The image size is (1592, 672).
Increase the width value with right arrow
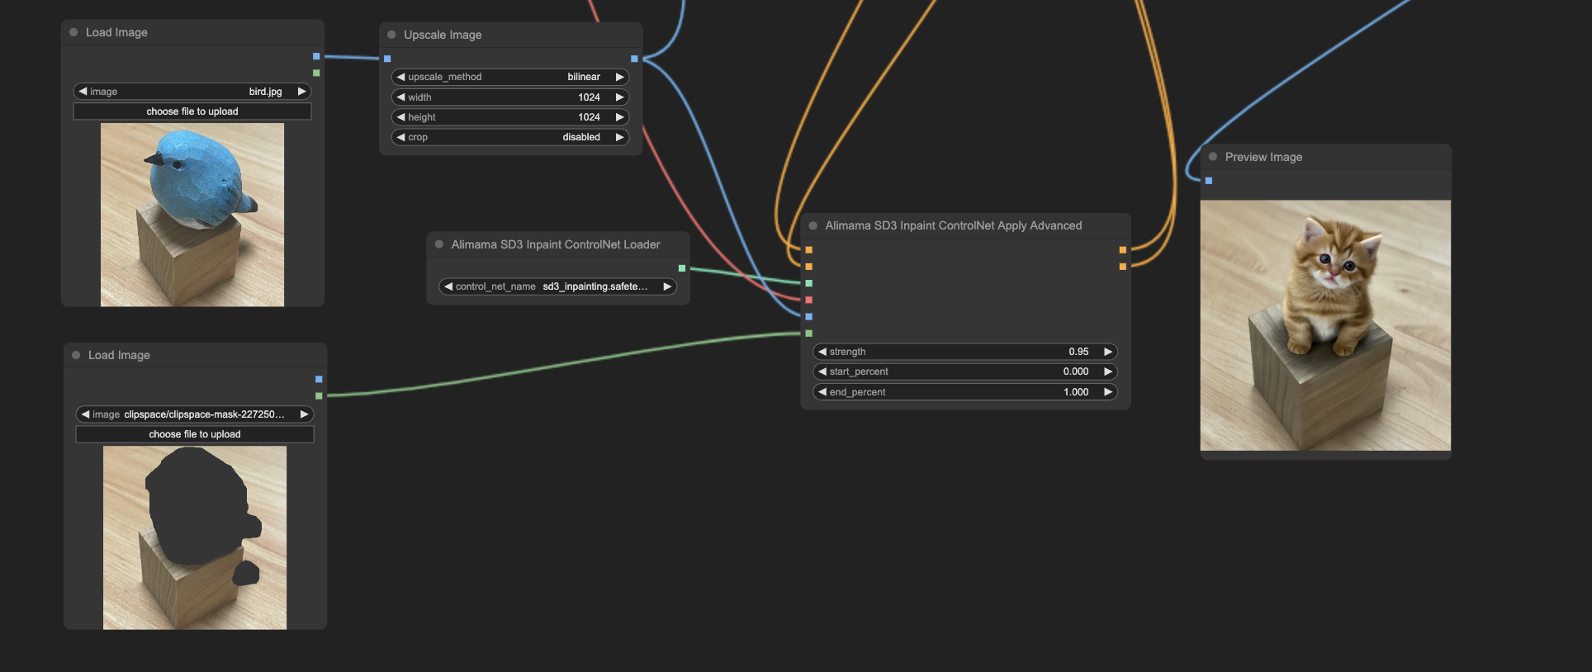click(620, 97)
